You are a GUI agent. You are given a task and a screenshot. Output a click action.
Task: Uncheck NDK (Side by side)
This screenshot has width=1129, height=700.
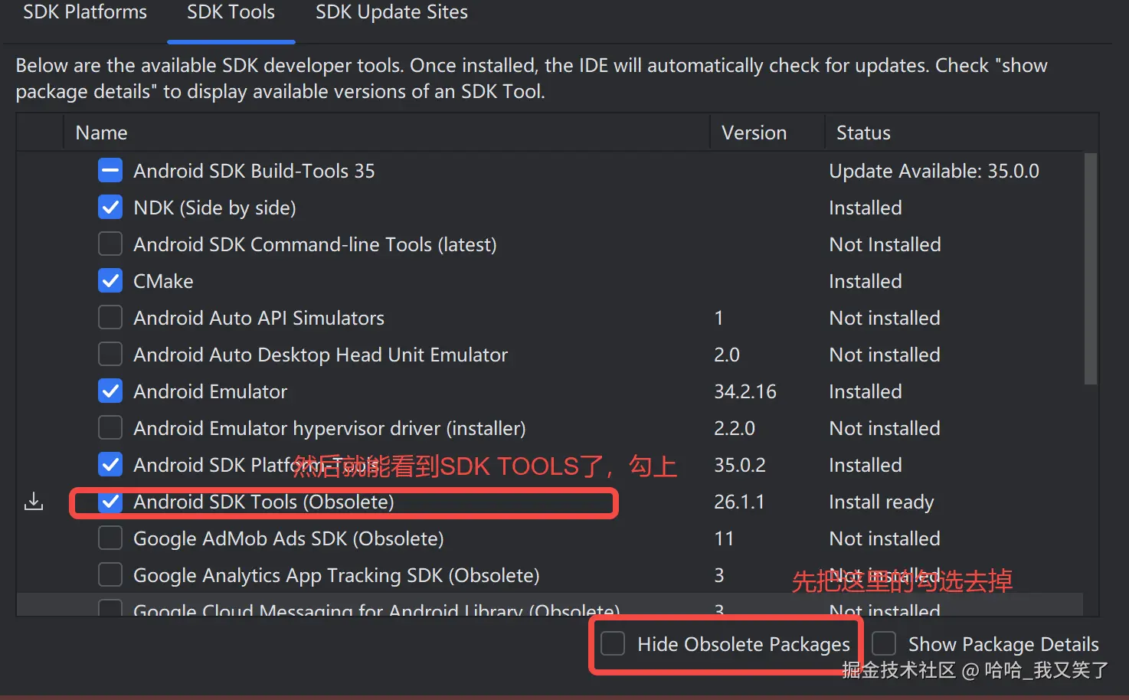[x=110, y=208]
